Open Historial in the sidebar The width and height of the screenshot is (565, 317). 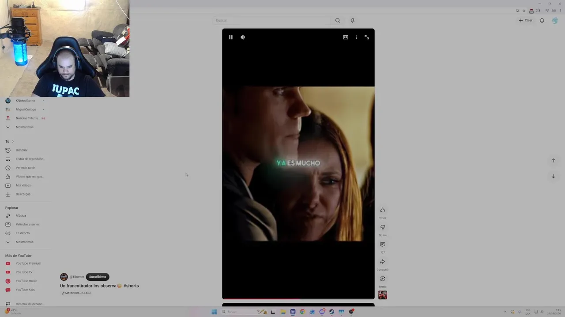[x=21, y=150]
